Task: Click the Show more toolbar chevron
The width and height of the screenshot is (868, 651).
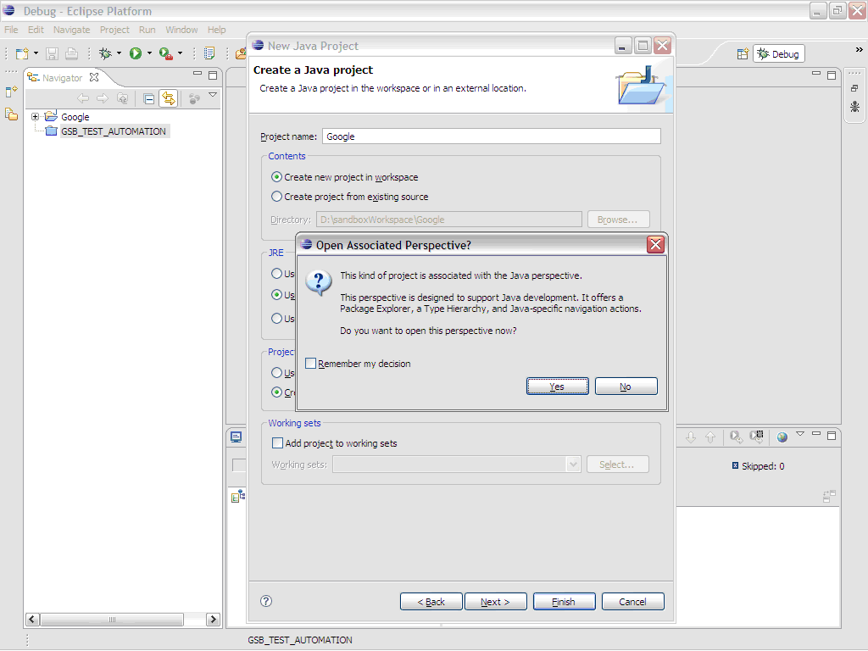Action: pyautogui.click(x=860, y=50)
